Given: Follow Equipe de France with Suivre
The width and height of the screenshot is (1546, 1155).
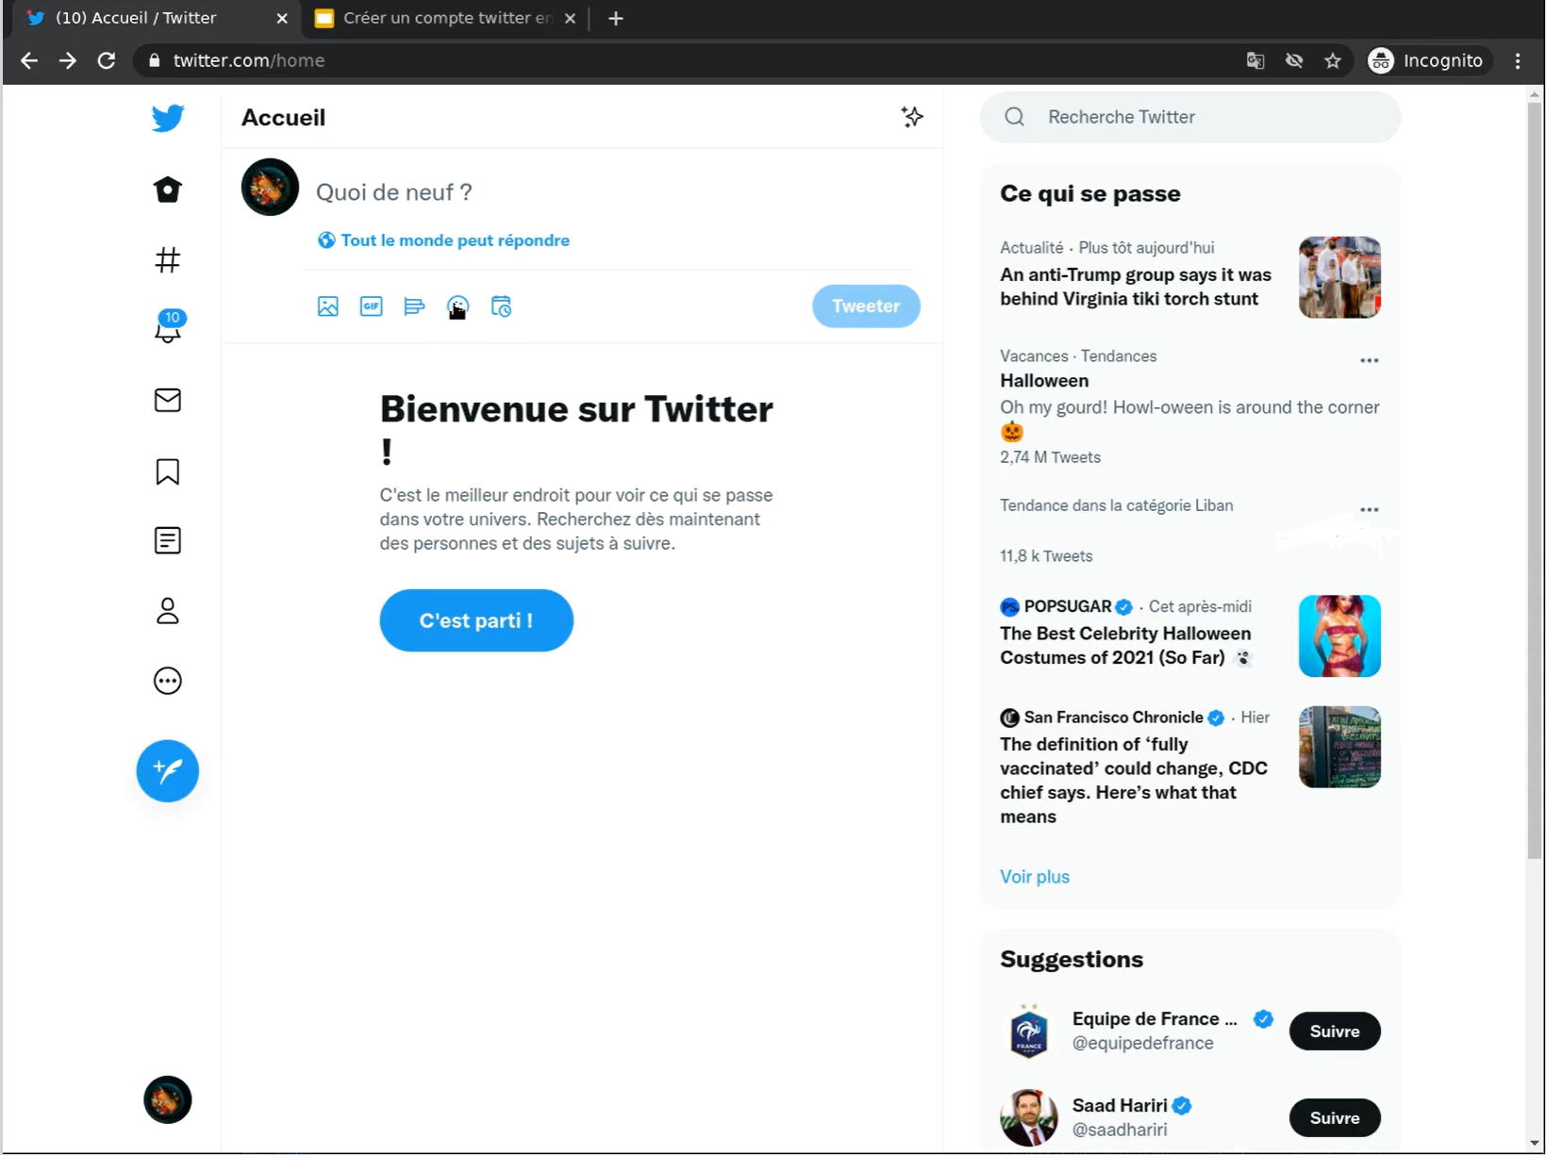Looking at the screenshot, I should [1334, 1031].
